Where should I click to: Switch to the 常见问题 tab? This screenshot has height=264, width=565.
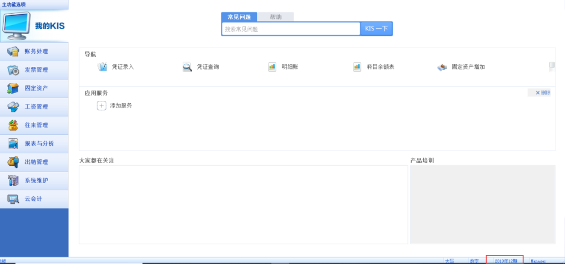click(239, 17)
